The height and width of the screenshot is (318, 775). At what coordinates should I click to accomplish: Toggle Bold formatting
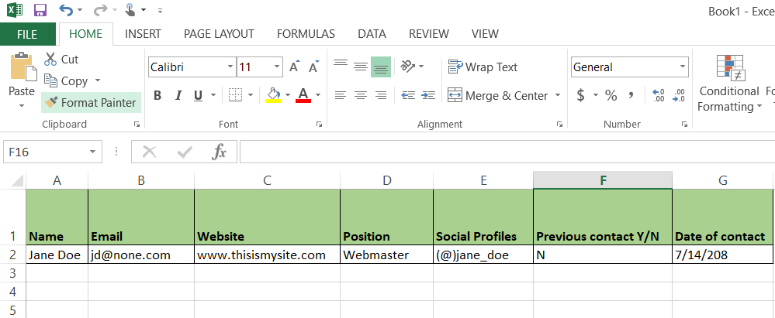tap(157, 95)
